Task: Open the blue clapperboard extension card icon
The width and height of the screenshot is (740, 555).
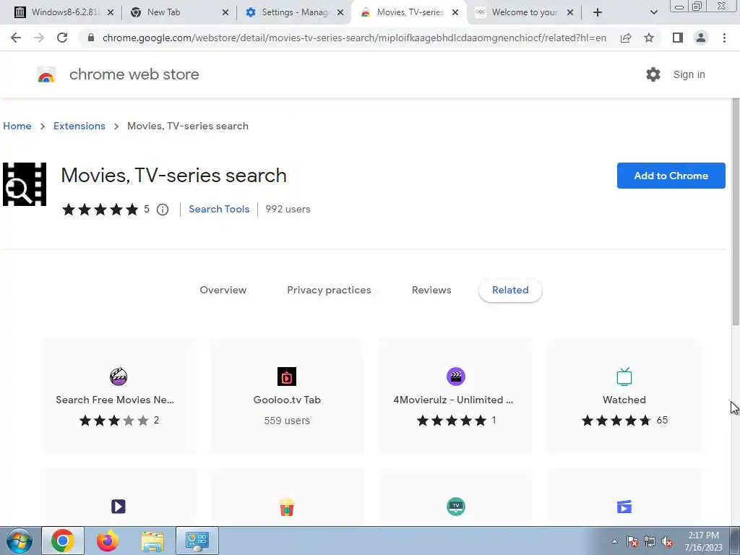Action: click(624, 507)
